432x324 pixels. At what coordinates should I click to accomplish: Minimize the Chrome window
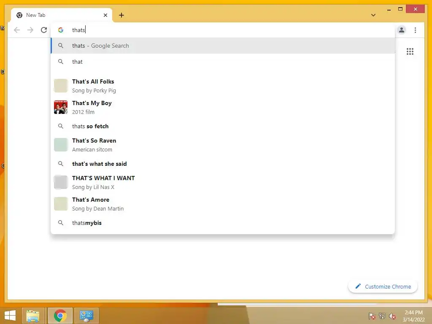(389, 10)
